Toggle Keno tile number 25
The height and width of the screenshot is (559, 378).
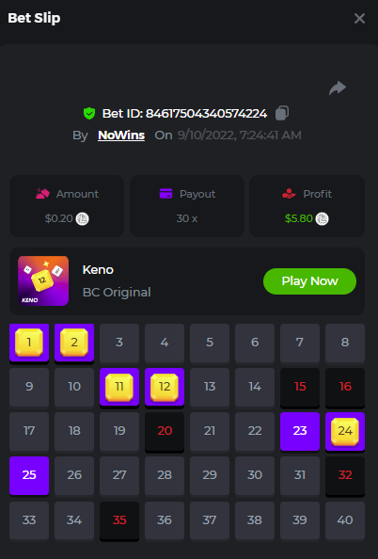pos(29,475)
